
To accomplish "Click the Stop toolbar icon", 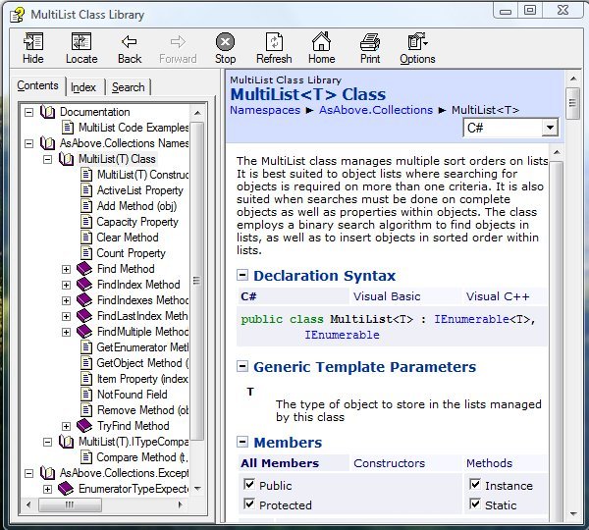I will point(226,41).
